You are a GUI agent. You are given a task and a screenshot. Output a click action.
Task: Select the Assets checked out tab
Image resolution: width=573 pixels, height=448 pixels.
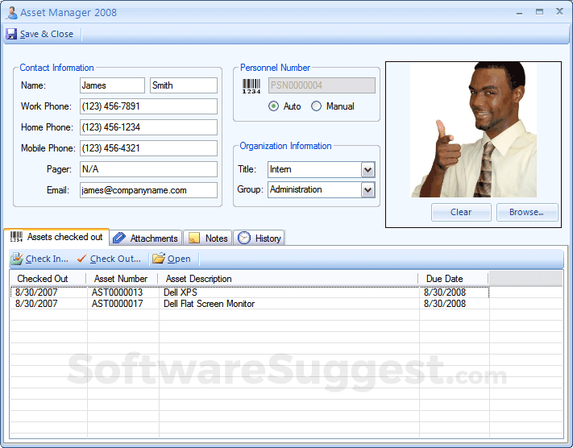(56, 237)
